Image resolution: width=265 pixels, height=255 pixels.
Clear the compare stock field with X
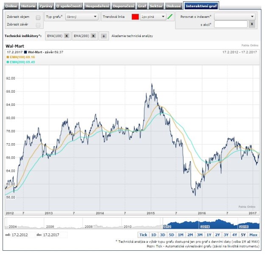(x=252, y=25)
